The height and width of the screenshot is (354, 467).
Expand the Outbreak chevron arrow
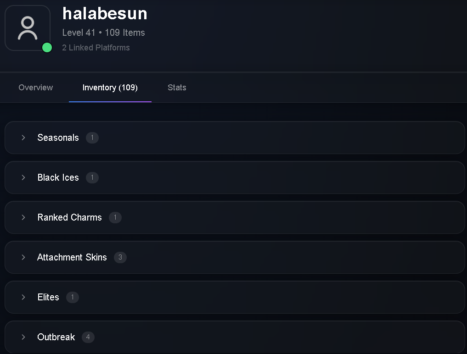[x=23, y=337]
